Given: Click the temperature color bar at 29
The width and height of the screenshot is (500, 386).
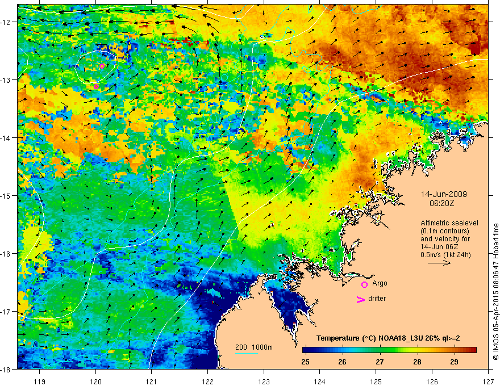Looking at the screenshot, I should (454, 350).
